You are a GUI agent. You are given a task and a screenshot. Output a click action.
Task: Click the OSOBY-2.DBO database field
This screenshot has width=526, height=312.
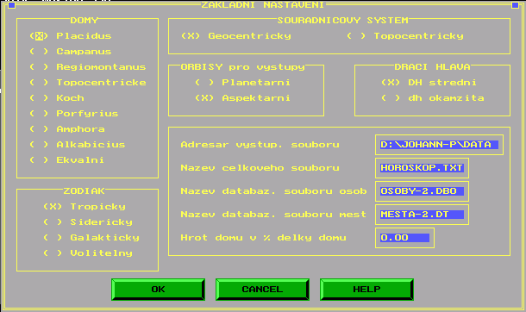[x=422, y=191]
